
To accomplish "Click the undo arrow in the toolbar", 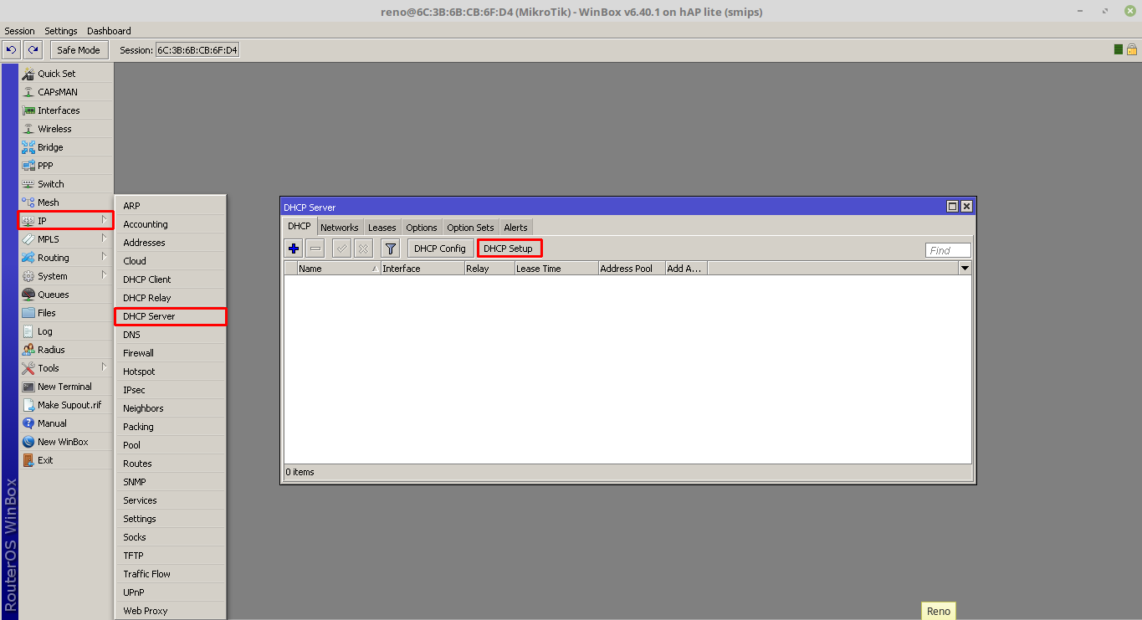I will pyautogui.click(x=10, y=49).
